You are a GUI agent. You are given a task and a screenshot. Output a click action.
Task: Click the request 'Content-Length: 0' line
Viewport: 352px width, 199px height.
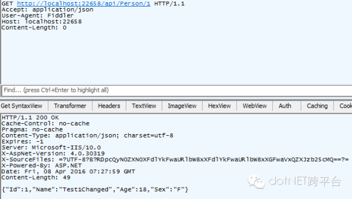point(34,28)
